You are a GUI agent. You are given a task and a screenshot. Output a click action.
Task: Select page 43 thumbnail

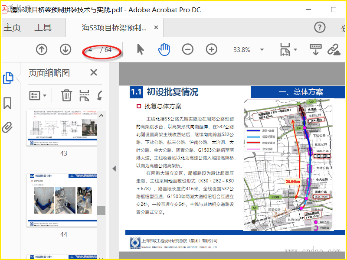(x=62, y=128)
